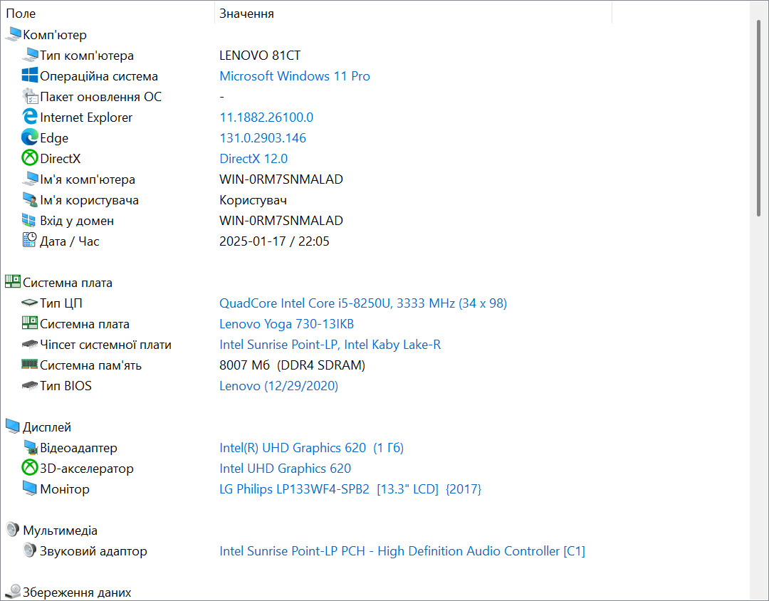Viewport: 769px width, 601px height.
Task: Click the Комп'ютер section icon
Action: coord(13,34)
